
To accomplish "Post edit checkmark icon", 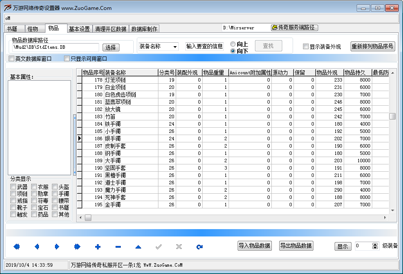I will coord(158,247).
